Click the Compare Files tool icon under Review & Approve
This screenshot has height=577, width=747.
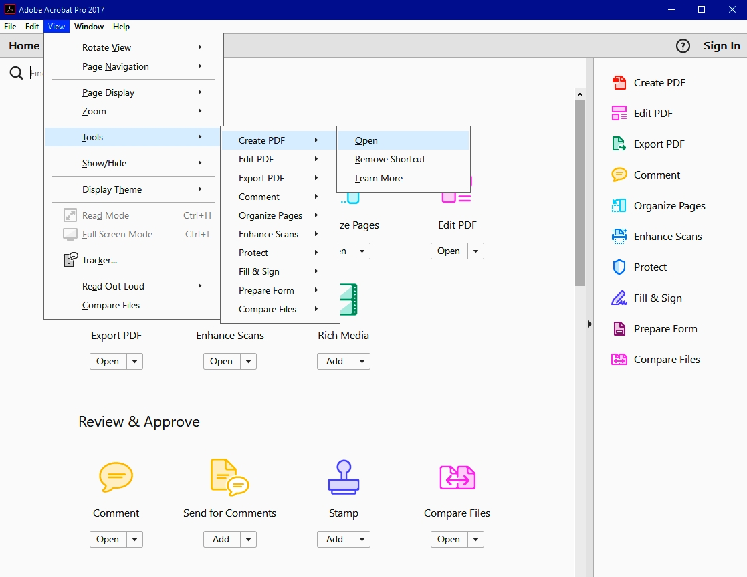click(457, 477)
